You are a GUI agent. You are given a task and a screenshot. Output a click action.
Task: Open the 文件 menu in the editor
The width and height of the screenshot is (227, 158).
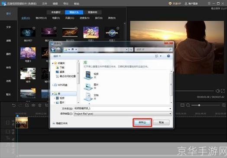point(45,3)
